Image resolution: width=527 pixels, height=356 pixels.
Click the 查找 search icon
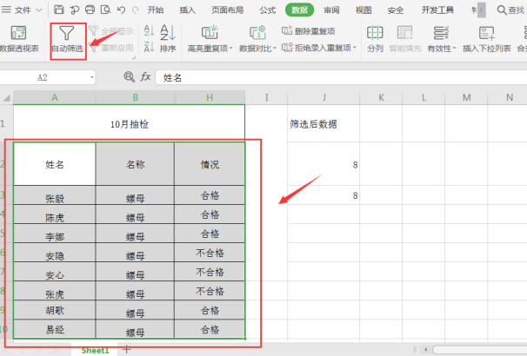tap(502, 10)
